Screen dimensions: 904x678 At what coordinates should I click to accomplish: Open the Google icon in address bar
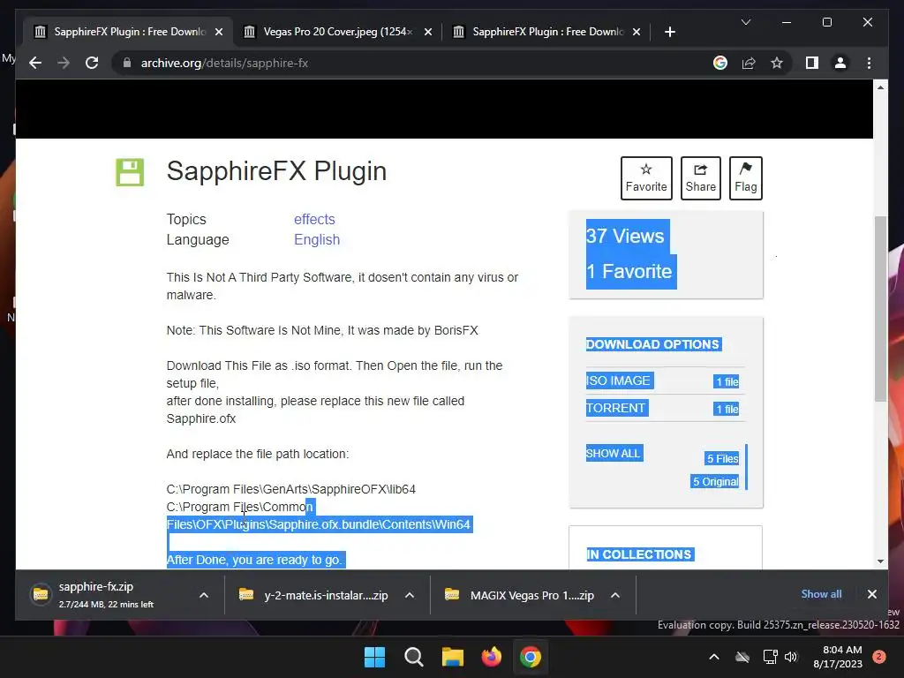pyautogui.click(x=720, y=63)
